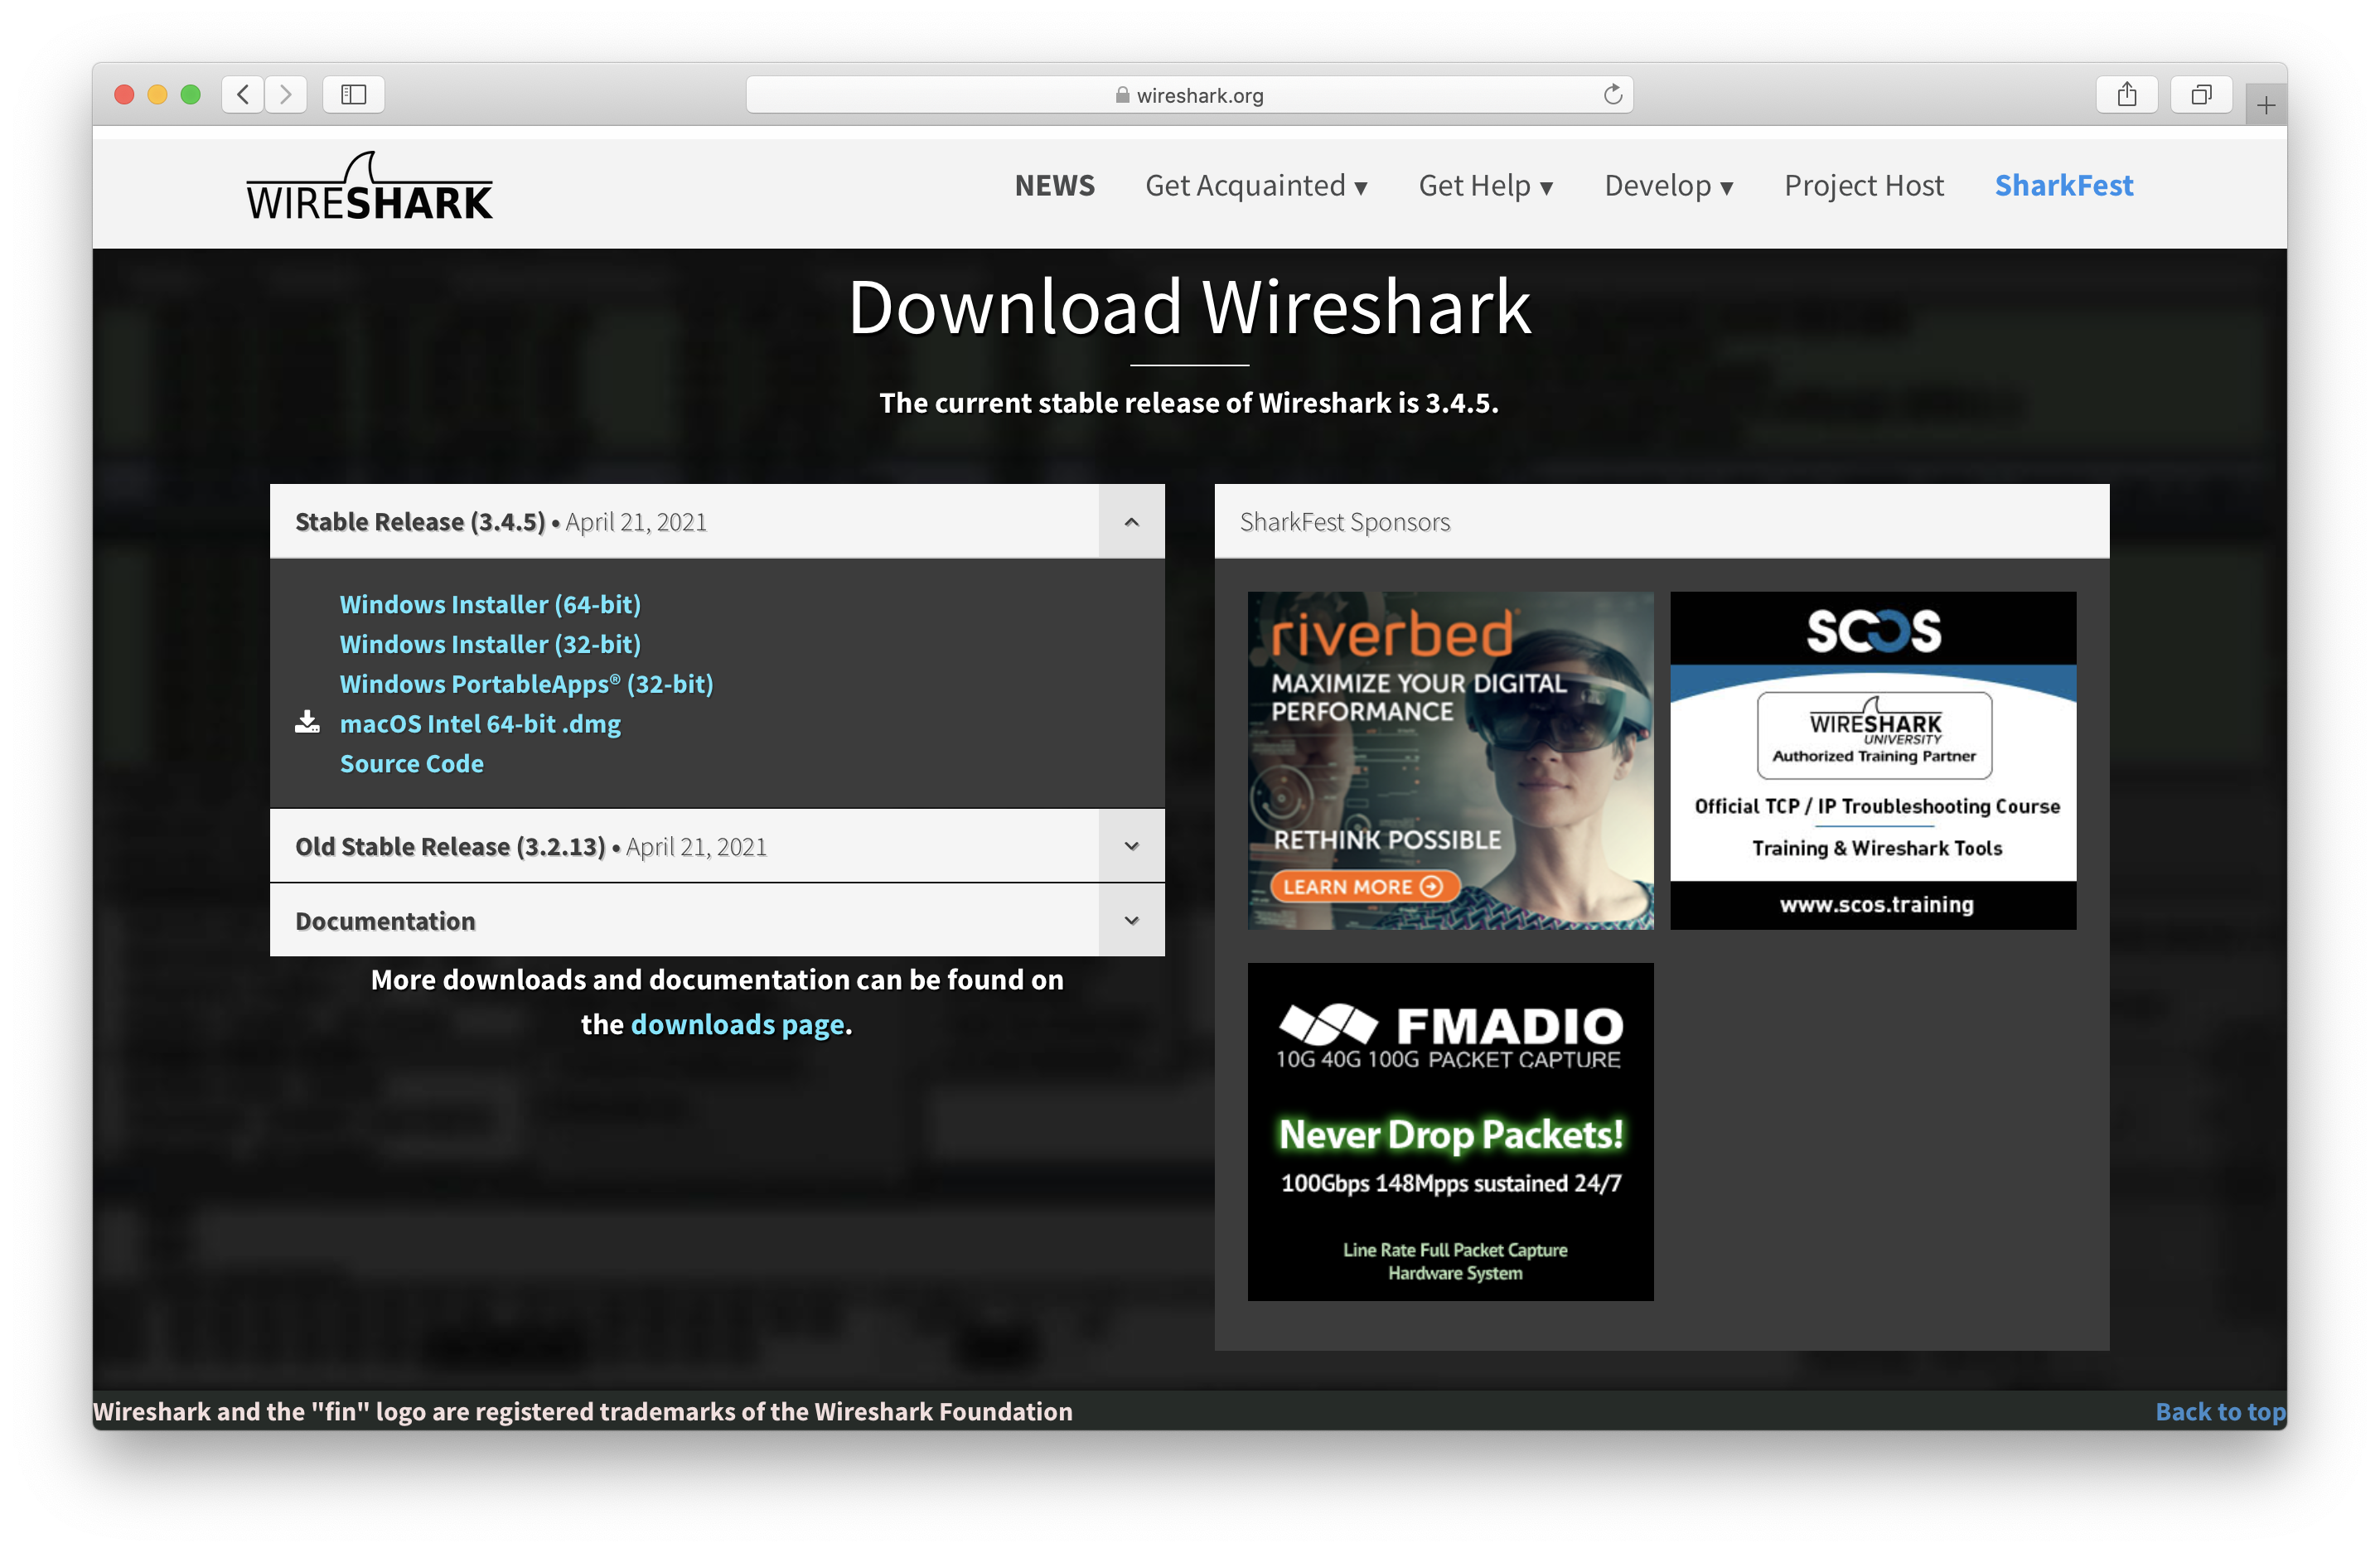Screen dimensions: 2380x1553
Task: Click the Wireshark trademark footer text
Action: (x=583, y=1411)
